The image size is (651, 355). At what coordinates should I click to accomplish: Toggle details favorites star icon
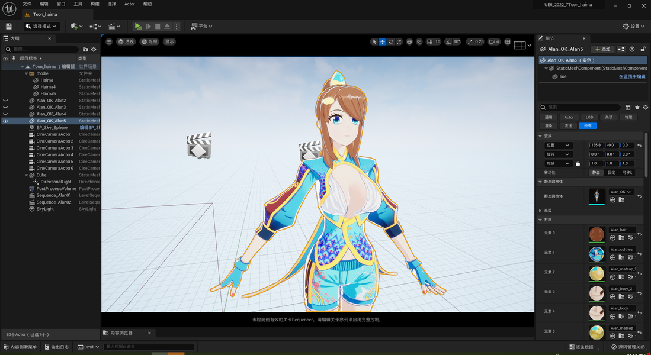637,108
